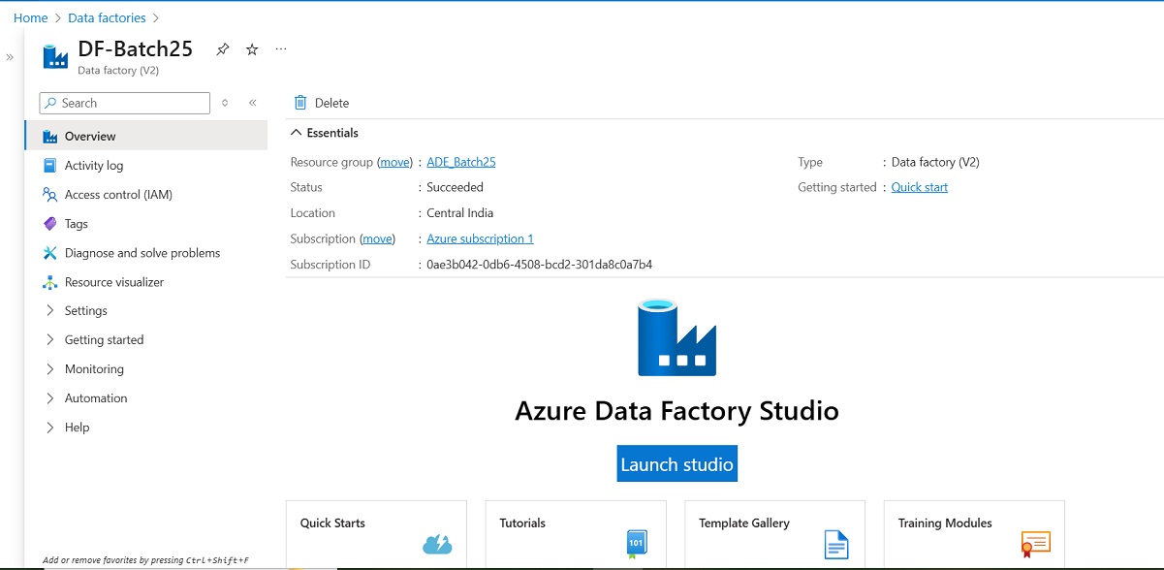1164x570 pixels.
Task: Open the more options ellipsis menu
Action: coord(280,48)
